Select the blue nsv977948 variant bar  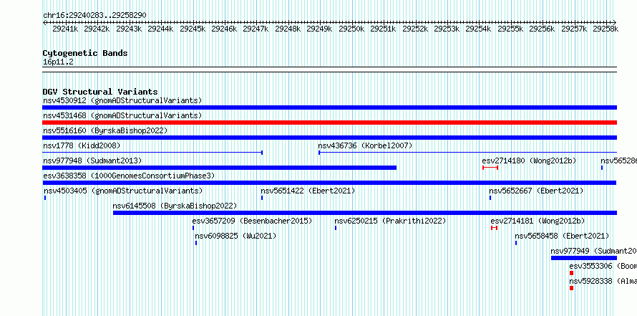[x=220, y=168]
